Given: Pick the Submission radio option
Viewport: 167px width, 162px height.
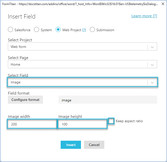Looking at the screenshot, I should click(92, 30).
